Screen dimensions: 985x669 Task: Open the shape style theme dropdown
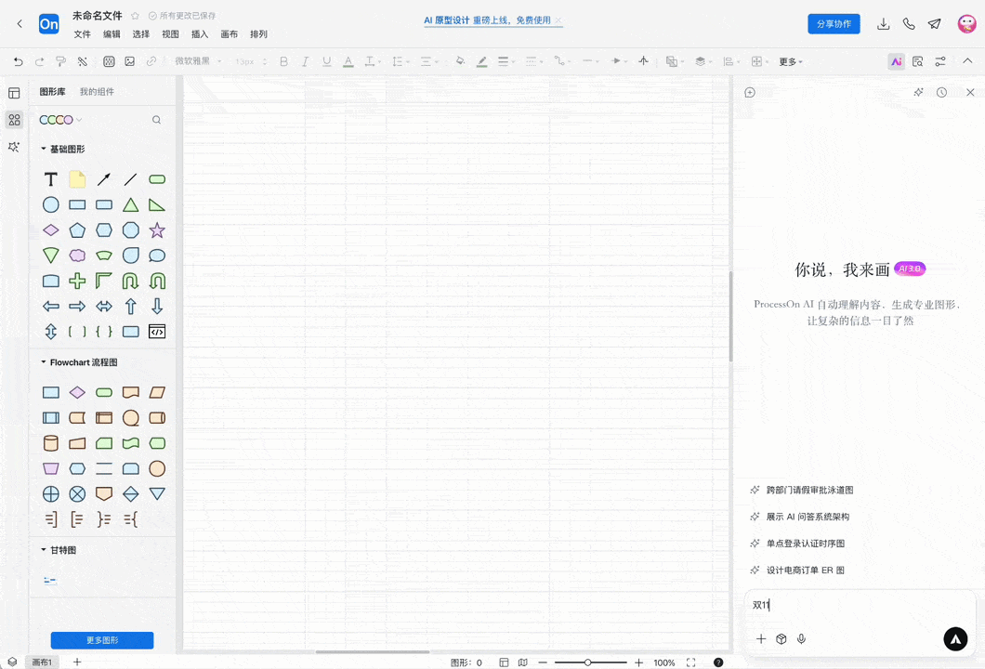point(61,119)
